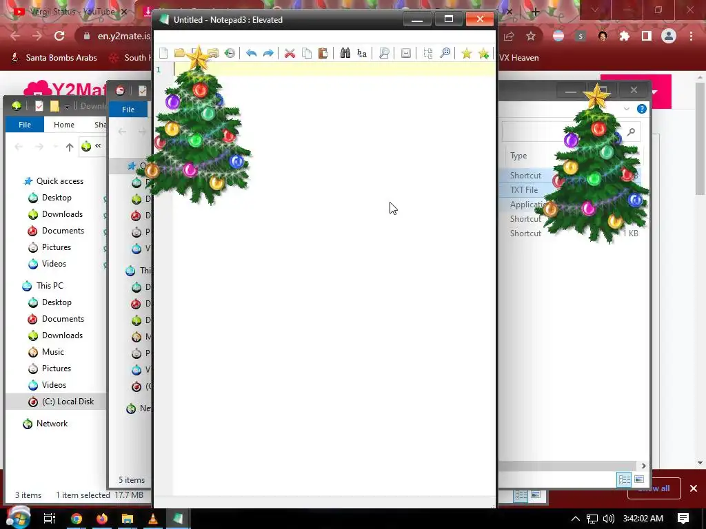This screenshot has width=706, height=529.
Task: Open Explorer help question-mark icon
Action: [x=642, y=109]
